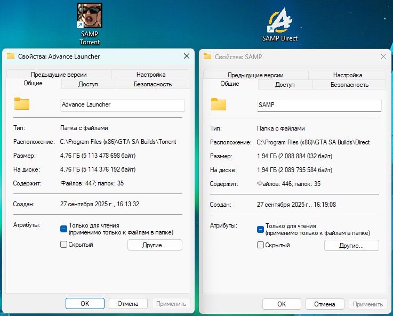Click the Advance Launcher folder name field
The width and height of the screenshot is (393, 316).
tap(123, 104)
